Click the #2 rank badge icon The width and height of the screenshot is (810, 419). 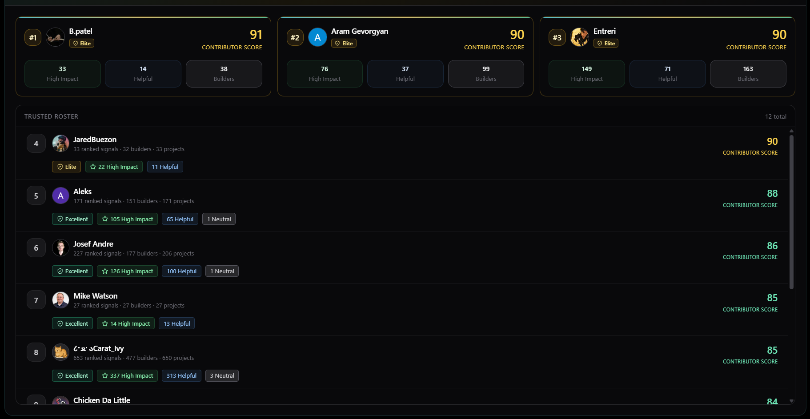295,38
